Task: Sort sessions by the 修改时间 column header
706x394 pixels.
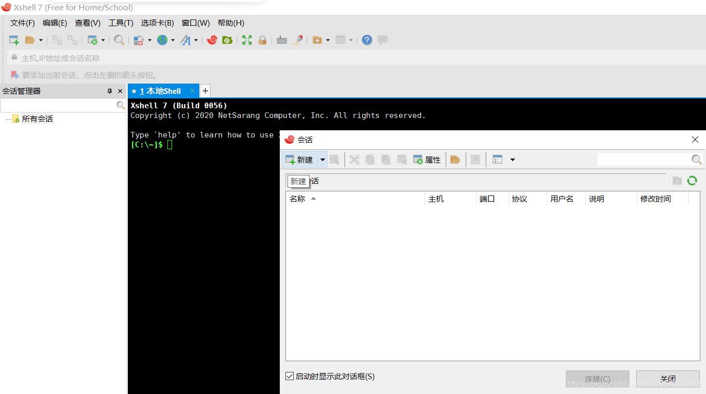Action: point(662,199)
